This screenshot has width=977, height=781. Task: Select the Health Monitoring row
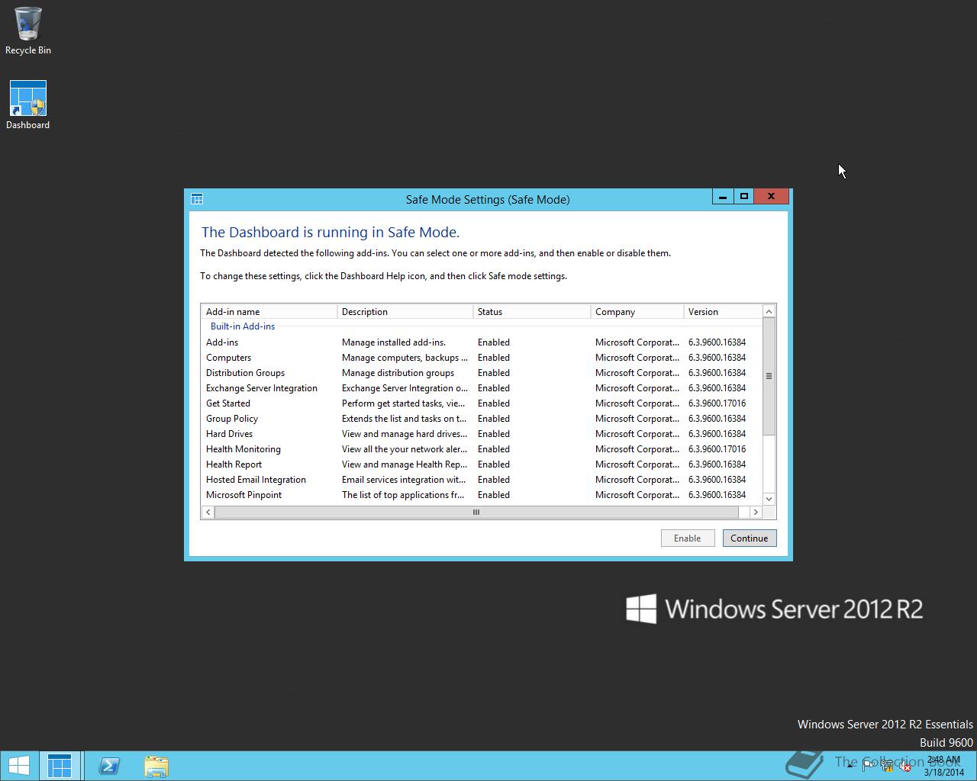pos(482,449)
